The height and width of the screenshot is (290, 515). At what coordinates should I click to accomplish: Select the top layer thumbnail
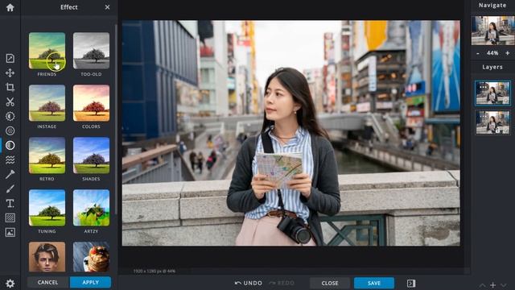492,93
